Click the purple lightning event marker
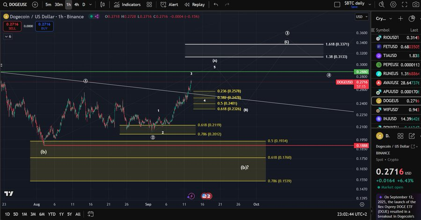 191,196
